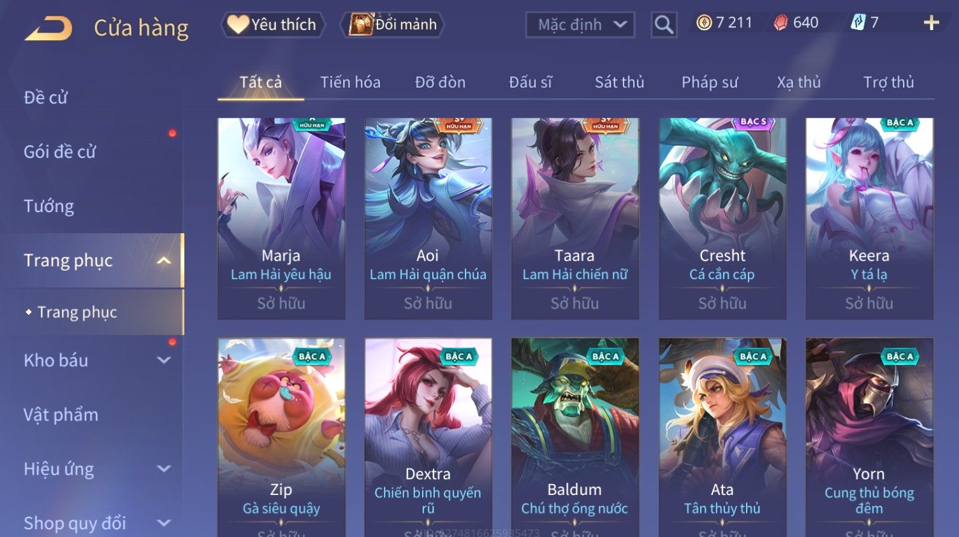Open Cresht Cá cắn cáp skin card
Screen dimensions: 959x537
pyautogui.click(x=722, y=218)
